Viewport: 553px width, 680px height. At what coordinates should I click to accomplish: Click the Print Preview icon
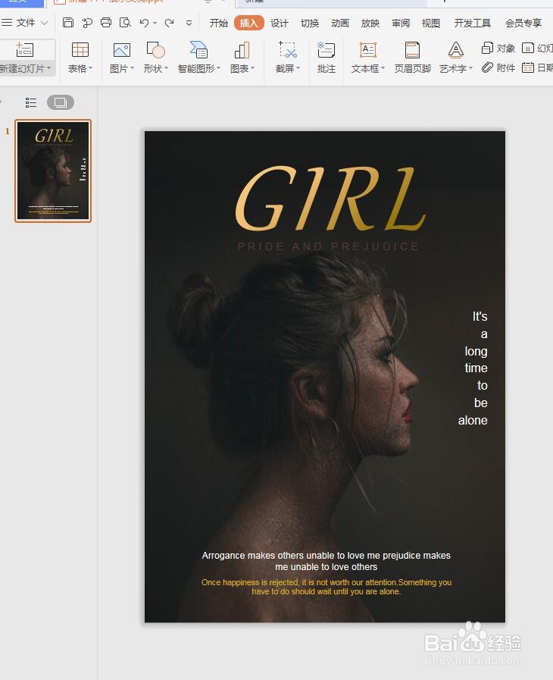(125, 23)
